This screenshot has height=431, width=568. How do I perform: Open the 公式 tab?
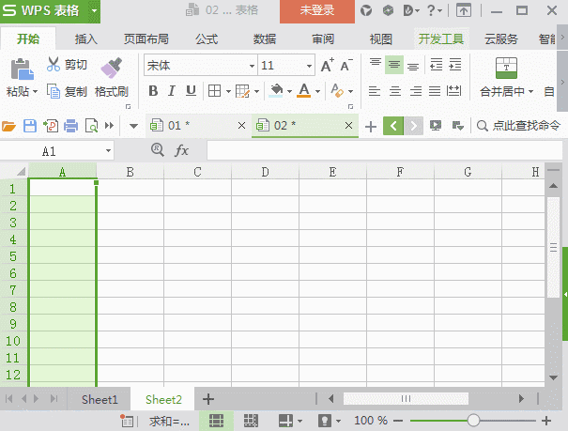[x=207, y=39]
